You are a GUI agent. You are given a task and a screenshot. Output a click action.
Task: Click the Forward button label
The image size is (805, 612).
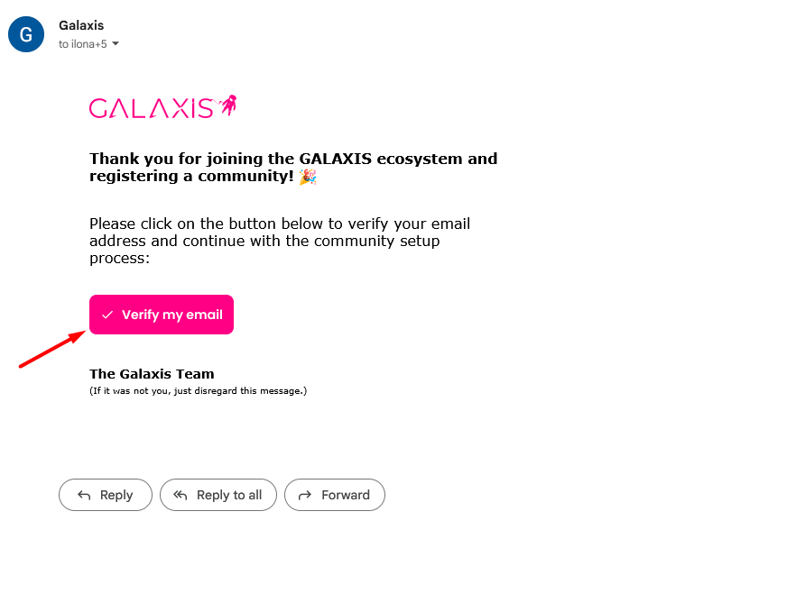[x=346, y=495]
